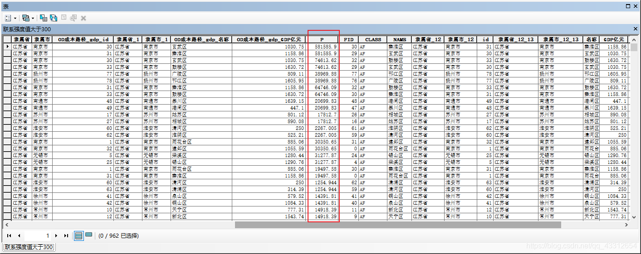This screenshot has height=254, width=641.
Task: Open Select By Attributes tool
Action: [44, 18]
